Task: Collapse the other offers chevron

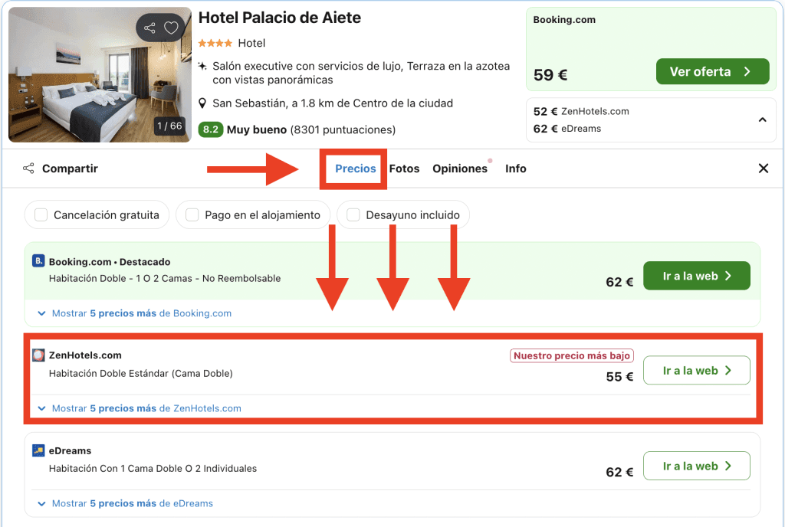Action: [762, 119]
